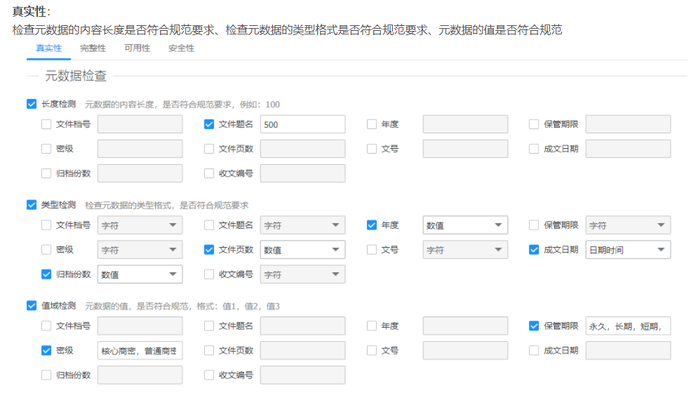Uncheck 文件题名 under 长度检测
The height and width of the screenshot is (400, 691).
(x=209, y=124)
